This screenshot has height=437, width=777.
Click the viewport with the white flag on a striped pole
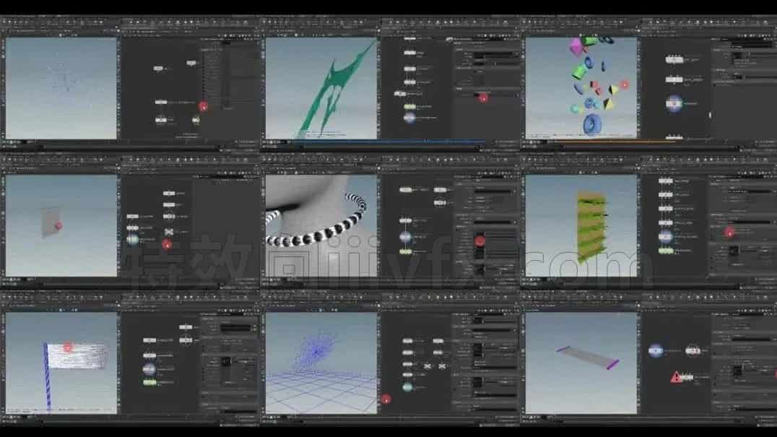pos(61,363)
